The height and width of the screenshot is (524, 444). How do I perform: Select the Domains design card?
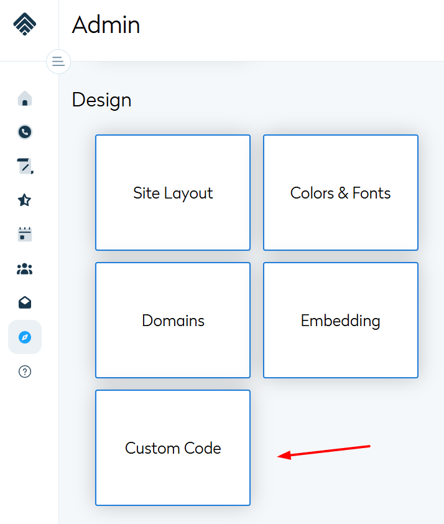point(173,320)
